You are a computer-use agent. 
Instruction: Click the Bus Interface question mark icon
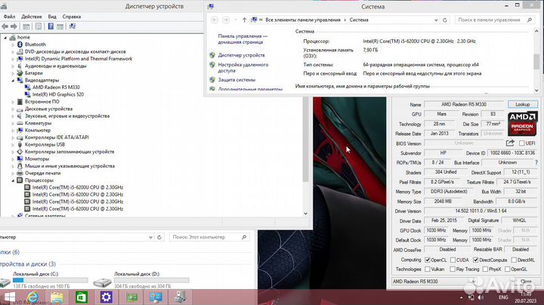(536, 162)
